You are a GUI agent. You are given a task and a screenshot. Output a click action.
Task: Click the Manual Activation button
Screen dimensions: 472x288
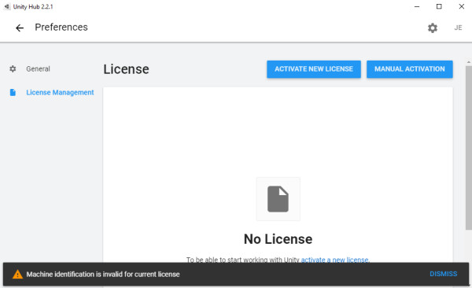[410, 69]
